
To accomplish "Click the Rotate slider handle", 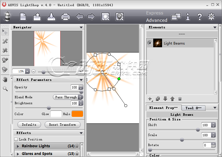I will (x=150, y=150).
